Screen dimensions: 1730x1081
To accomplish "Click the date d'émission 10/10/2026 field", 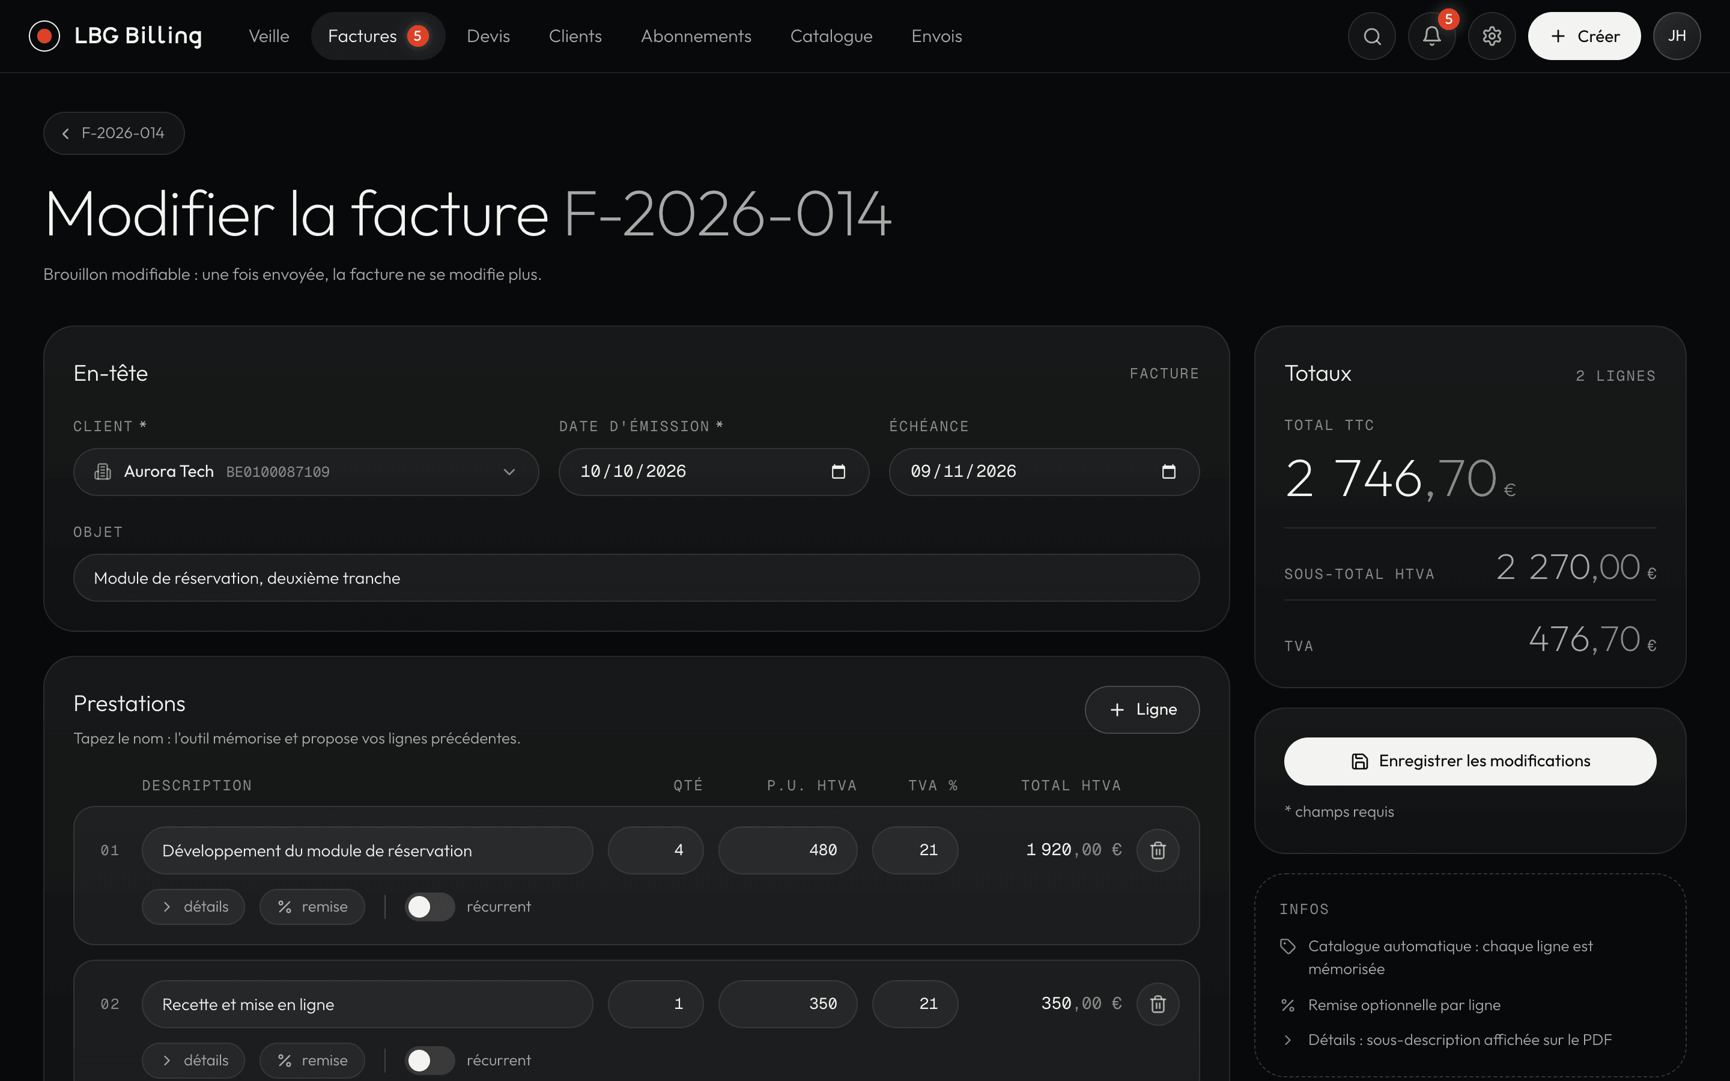I will tap(714, 472).
